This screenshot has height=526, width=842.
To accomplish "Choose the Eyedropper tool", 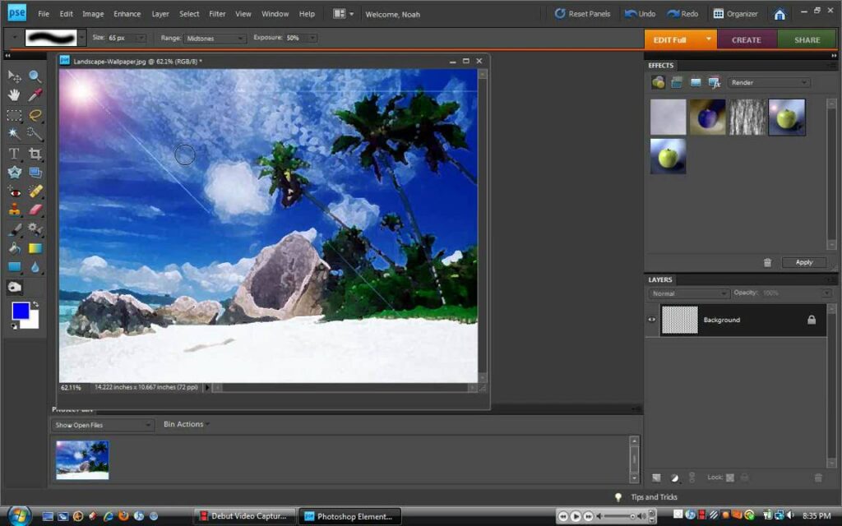I will tap(35, 95).
